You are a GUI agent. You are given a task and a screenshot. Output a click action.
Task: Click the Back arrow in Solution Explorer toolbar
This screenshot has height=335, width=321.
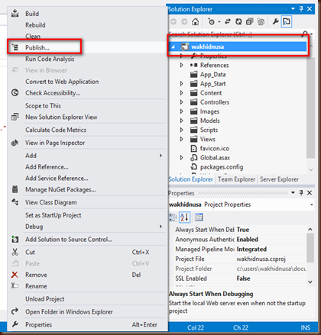point(173,22)
